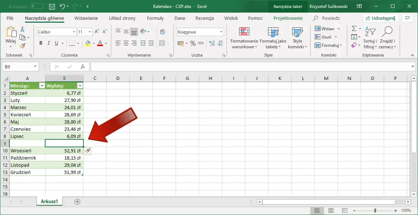Click the Insert function fx icon
Image resolution: width=418 pixels, height=215 pixels.
pos(83,67)
